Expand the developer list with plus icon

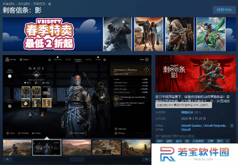232,125
